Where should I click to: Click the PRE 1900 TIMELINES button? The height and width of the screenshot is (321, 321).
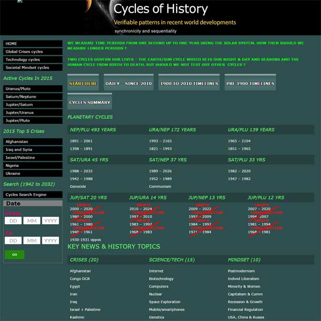[x=250, y=82]
